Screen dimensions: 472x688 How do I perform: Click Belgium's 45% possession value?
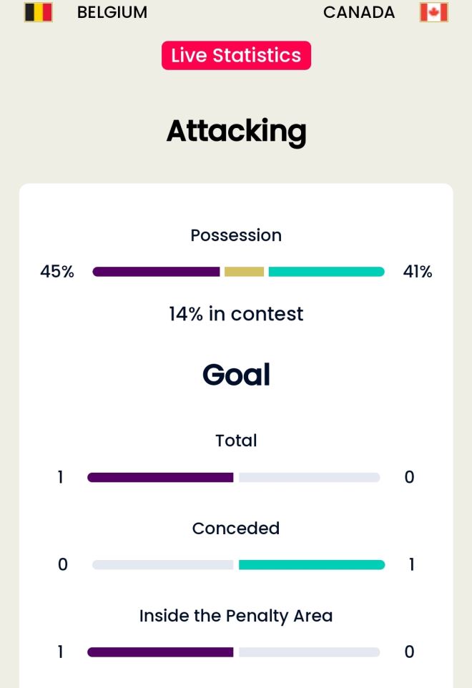pos(57,272)
